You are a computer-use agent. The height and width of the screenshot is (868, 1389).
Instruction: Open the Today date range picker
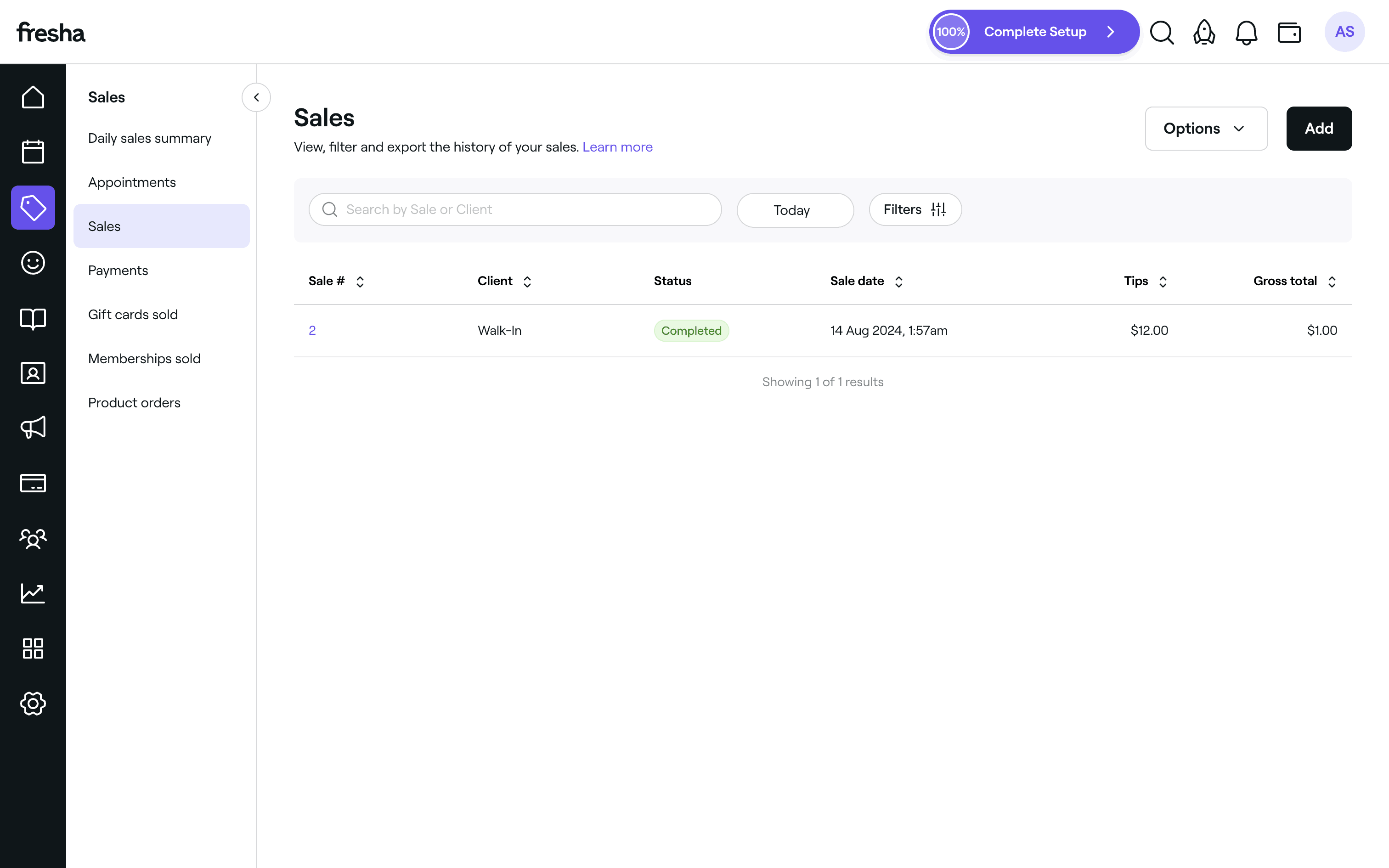tap(795, 210)
